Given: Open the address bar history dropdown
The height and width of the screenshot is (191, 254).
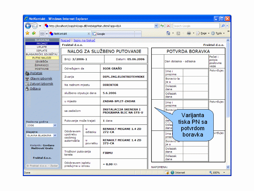Looking at the screenshot, I should point(156,26).
